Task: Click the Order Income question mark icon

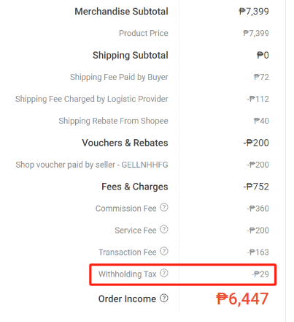Action: point(164,298)
